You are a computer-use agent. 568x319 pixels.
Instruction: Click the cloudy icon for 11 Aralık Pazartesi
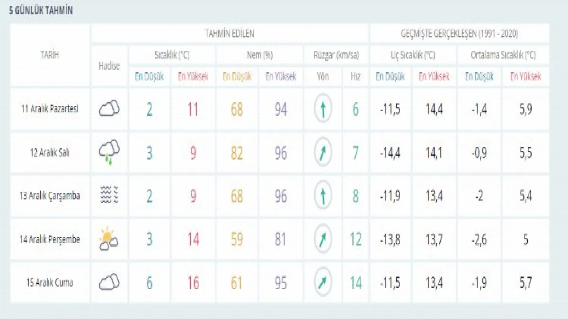(109, 109)
